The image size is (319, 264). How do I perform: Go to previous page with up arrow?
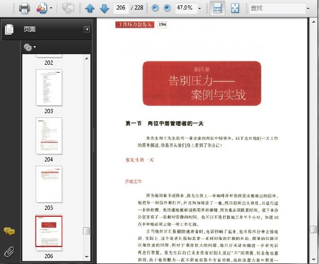[x=90, y=8]
